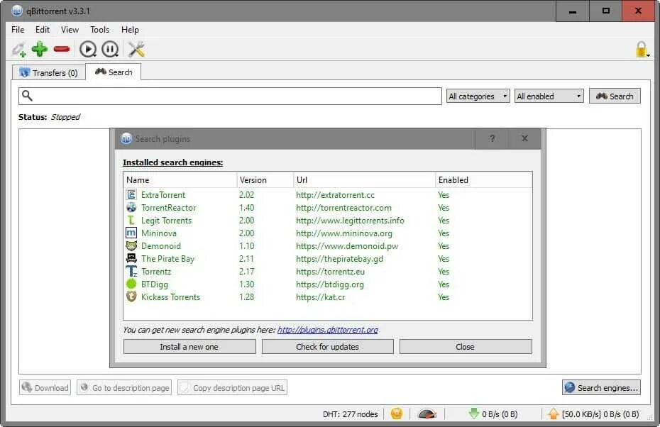Click the Close button in plugins dialog
This screenshot has height=427, width=660.
[465, 347]
